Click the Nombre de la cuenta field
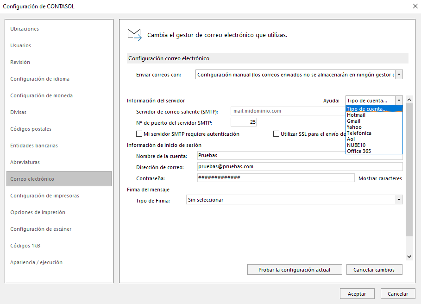Screen dimensions: 421x304 [x=300, y=156]
